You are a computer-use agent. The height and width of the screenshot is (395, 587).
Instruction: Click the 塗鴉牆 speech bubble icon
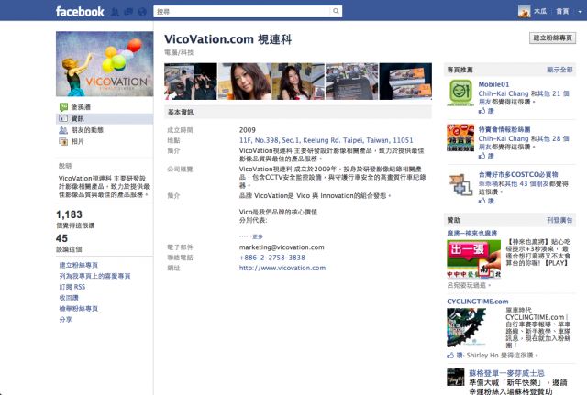pos(63,107)
